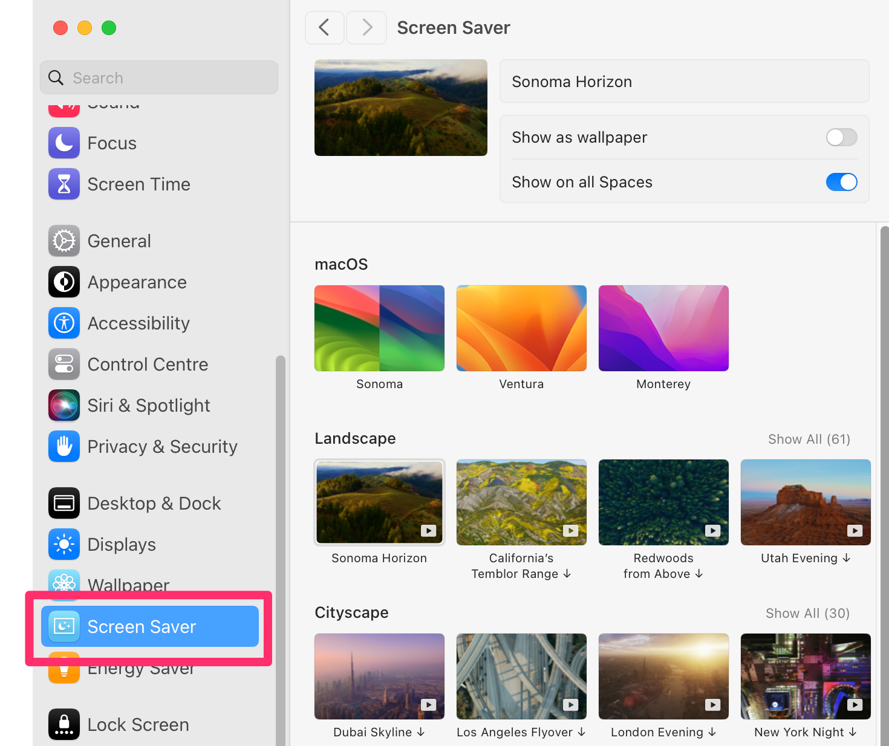Click the Displays sun icon
Viewport: 889px width, 746px height.
tap(64, 544)
